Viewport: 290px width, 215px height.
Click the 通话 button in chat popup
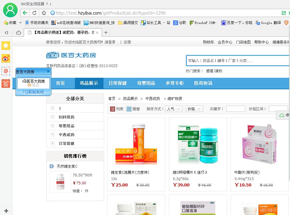[34, 85]
